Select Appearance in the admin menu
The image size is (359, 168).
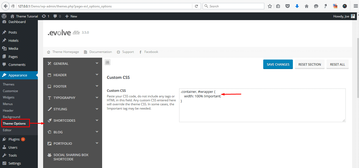[19, 75]
